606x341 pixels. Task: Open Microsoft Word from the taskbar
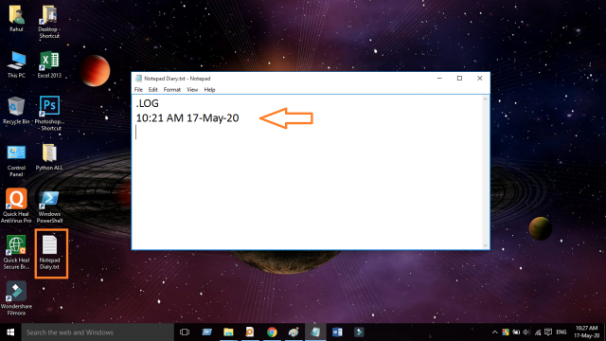click(337, 332)
